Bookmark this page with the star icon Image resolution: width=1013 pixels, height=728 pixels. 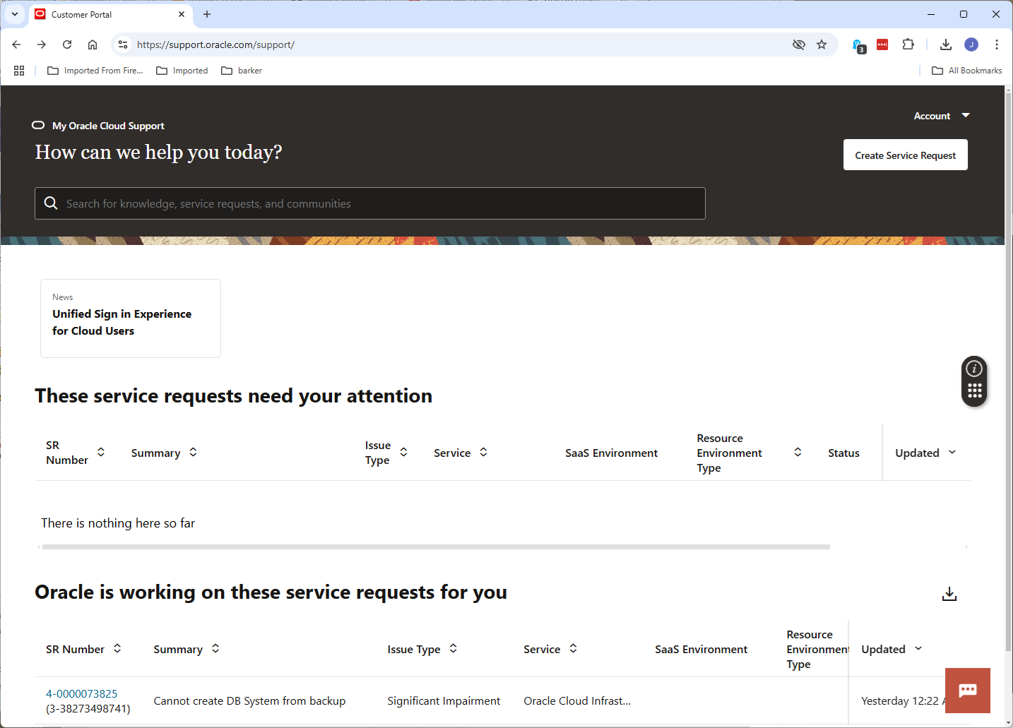pos(822,44)
